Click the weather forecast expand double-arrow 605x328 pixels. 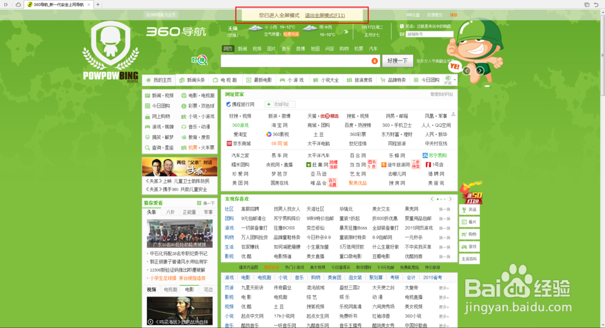coord(346,31)
